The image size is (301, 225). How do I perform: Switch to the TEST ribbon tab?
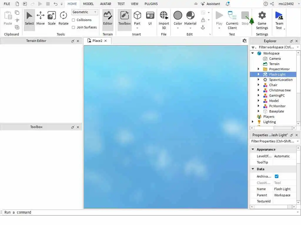point(121,4)
